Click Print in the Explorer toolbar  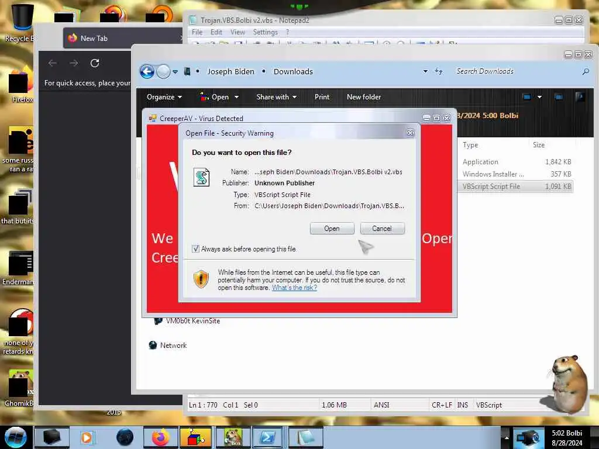322,97
